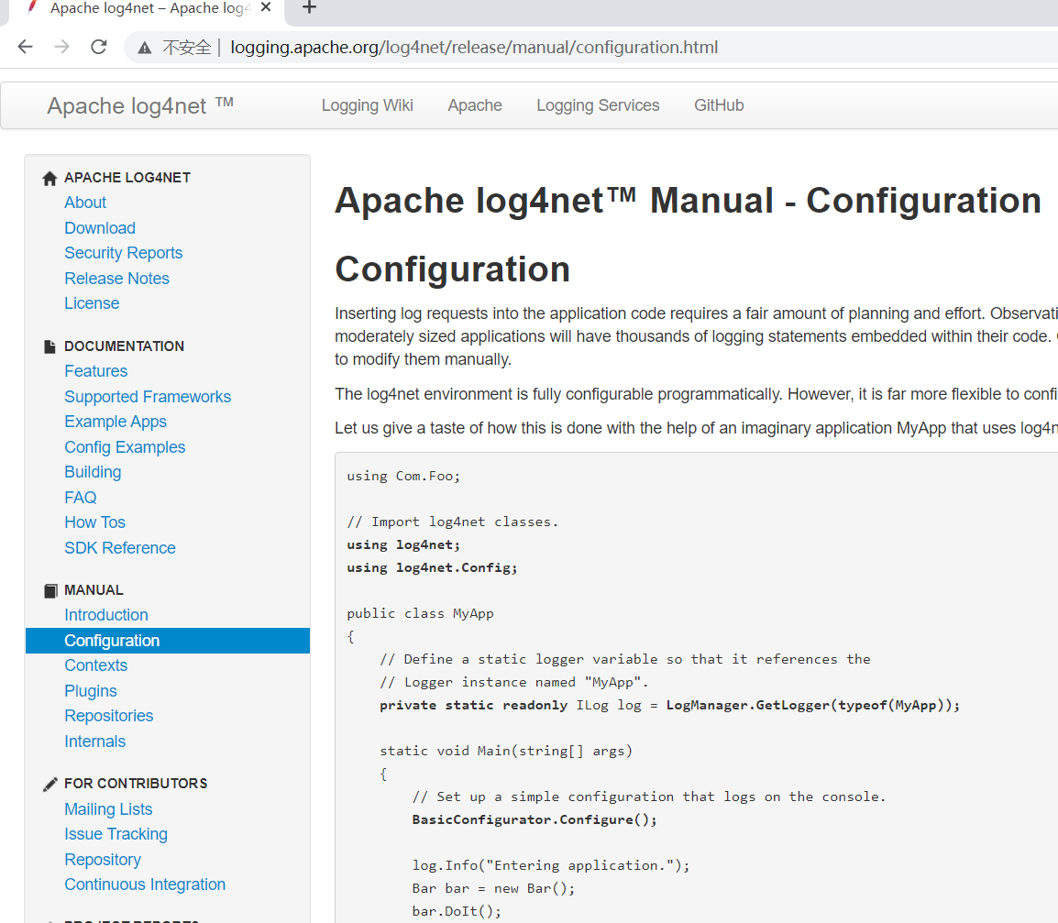Click the browser forward arrow
1058x923 pixels.
coord(61,47)
